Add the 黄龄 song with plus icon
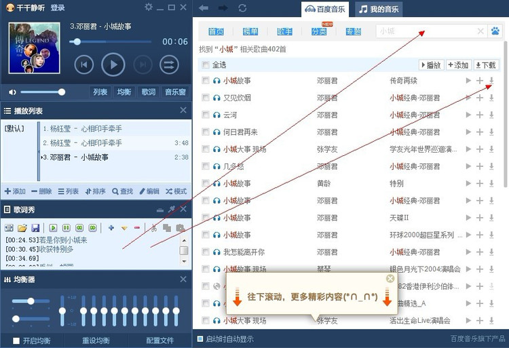This screenshot has width=509, height=348. coord(480,184)
